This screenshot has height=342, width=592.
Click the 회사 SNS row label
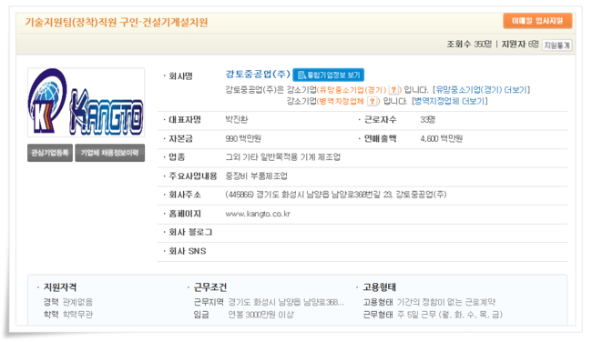188,251
